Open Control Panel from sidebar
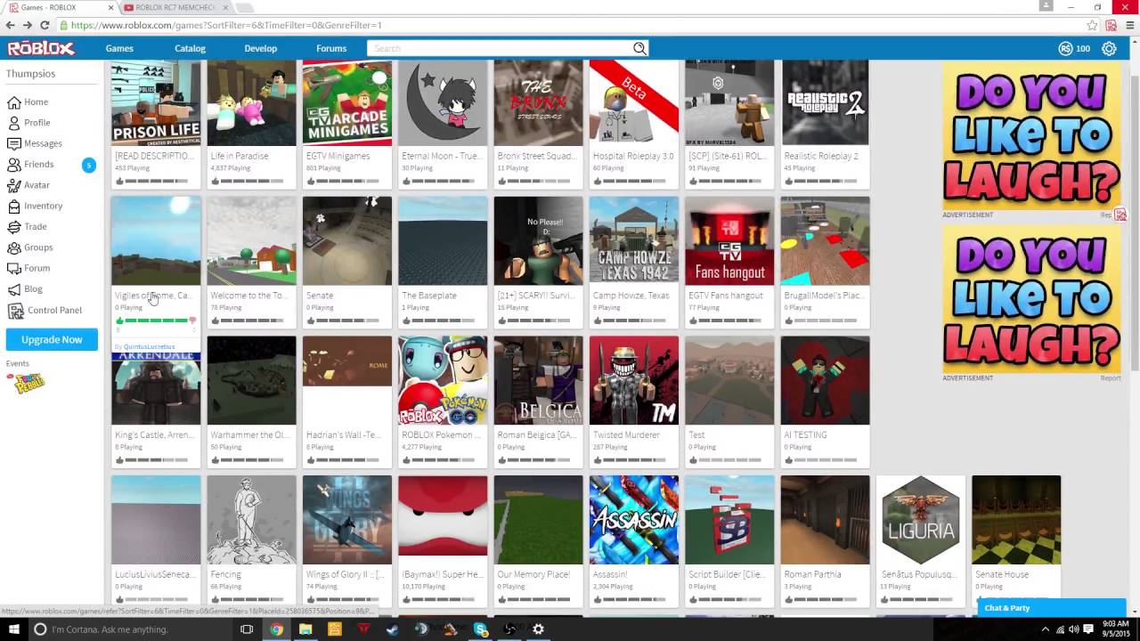Viewport: 1140px width, 641px height. click(45, 310)
